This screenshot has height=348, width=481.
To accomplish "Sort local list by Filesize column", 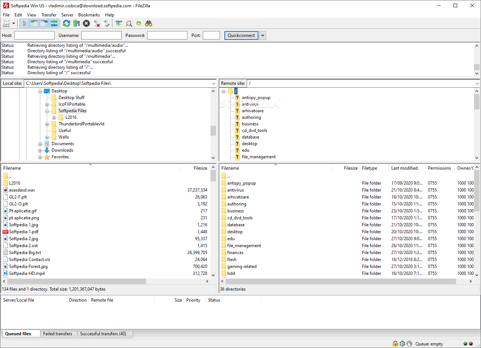I will tap(194, 168).
